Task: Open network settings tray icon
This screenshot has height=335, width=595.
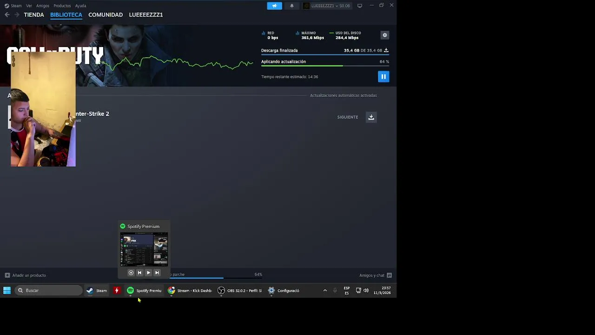Action: (358, 290)
